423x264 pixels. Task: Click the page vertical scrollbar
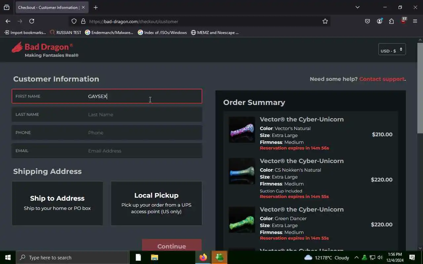[420, 88]
